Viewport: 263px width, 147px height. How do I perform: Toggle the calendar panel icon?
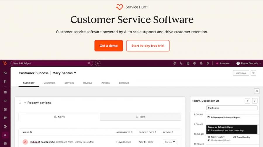point(257,91)
